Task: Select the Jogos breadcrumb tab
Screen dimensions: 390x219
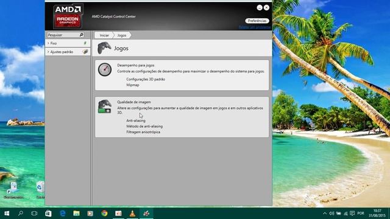Action: 122,35
